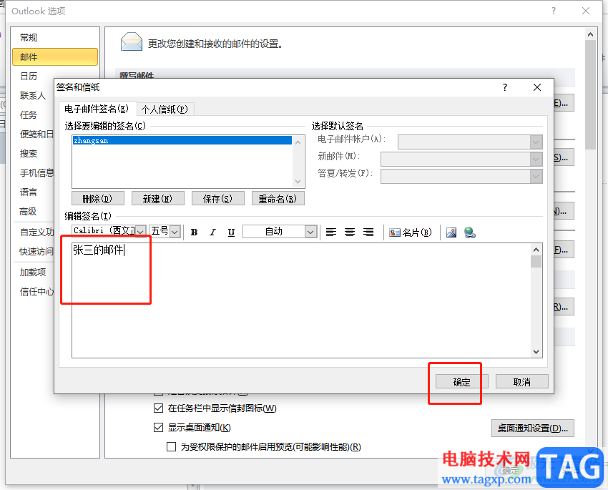Select 加载项 in Outlook options sidebar
608x490 pixels.
pyautogui.click(x=33, y=273)
